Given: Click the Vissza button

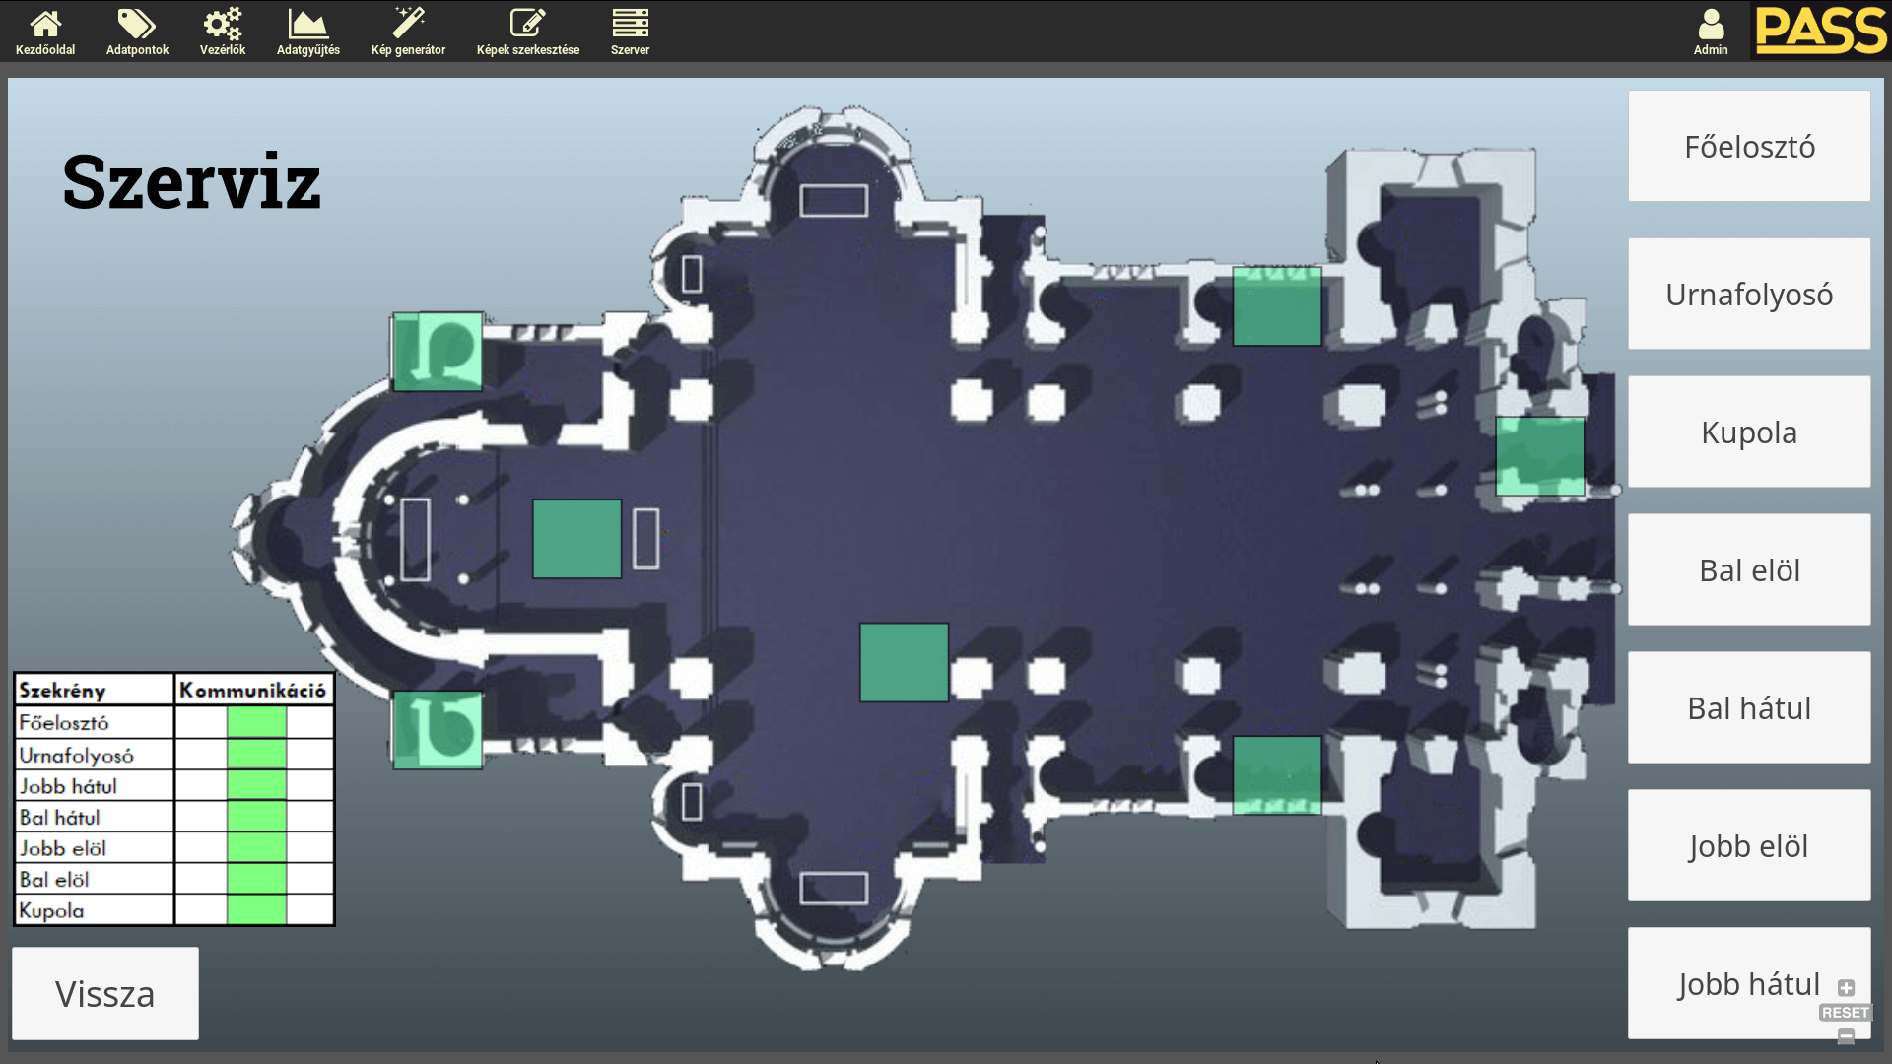Looking at the screenshot, I should (x=105, y=994).
